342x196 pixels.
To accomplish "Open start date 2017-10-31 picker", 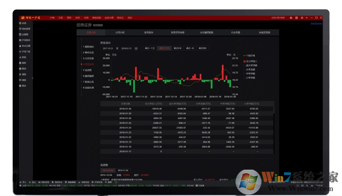I will point(108,48).
